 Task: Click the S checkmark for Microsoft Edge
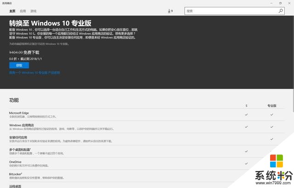pos(246,115)
